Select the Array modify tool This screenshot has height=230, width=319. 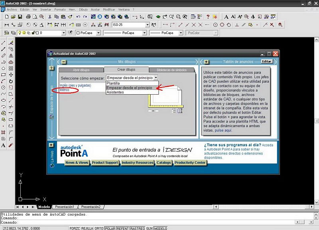11,68
